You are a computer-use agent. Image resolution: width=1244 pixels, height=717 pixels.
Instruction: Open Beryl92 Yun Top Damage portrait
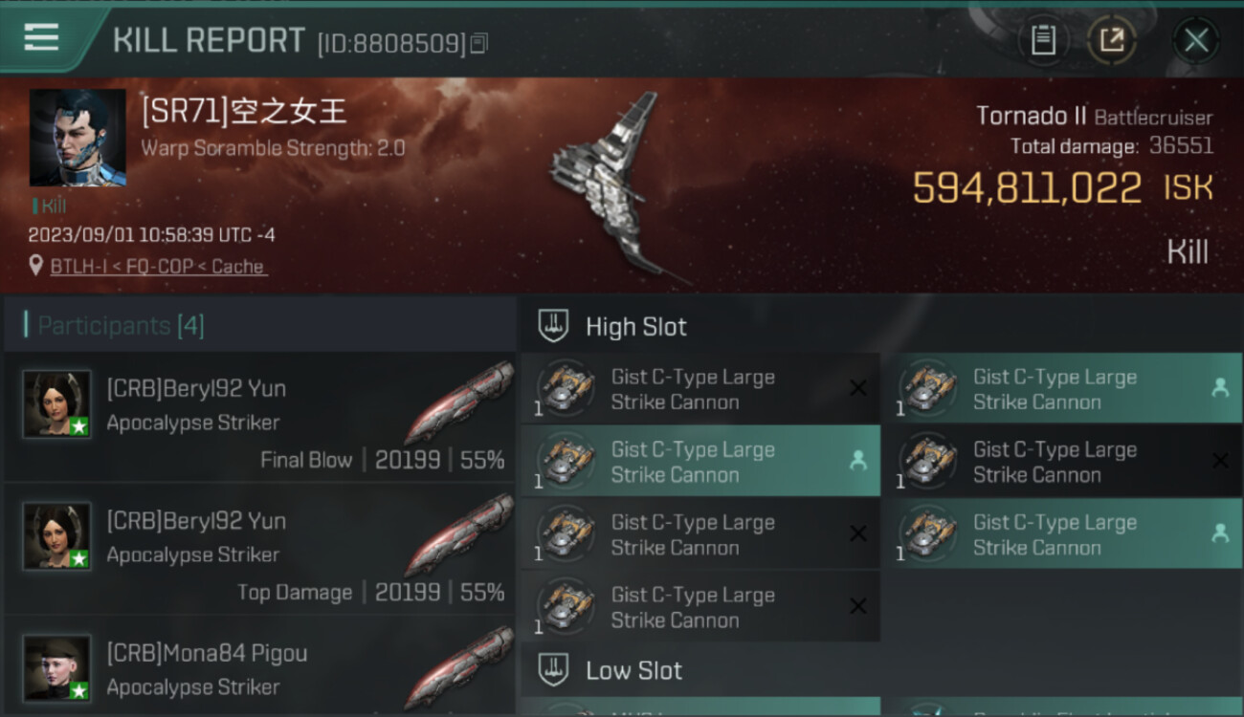tap(57, 535)
